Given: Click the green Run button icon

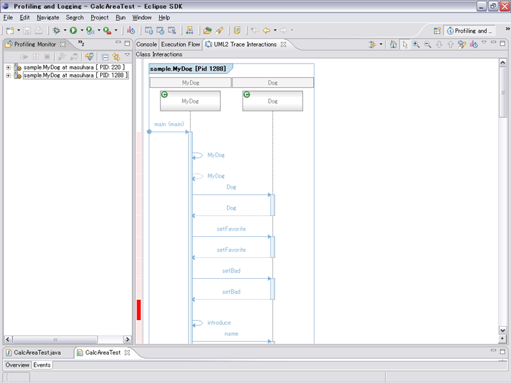Looking at the screenshot, I should point(73,31).
